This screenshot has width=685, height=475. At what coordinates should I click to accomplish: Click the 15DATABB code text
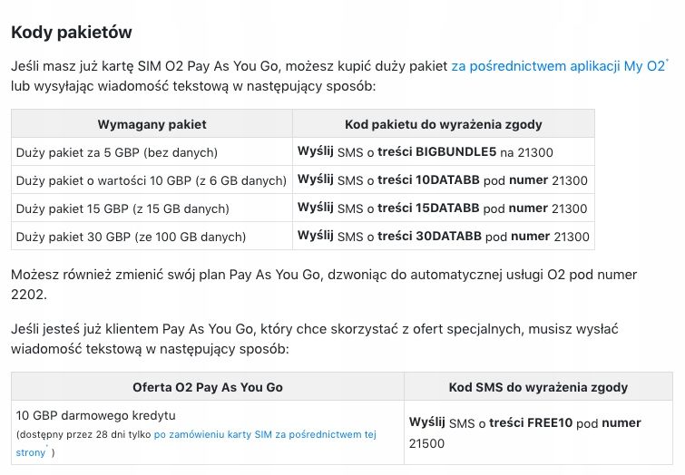tap(447, 208)
